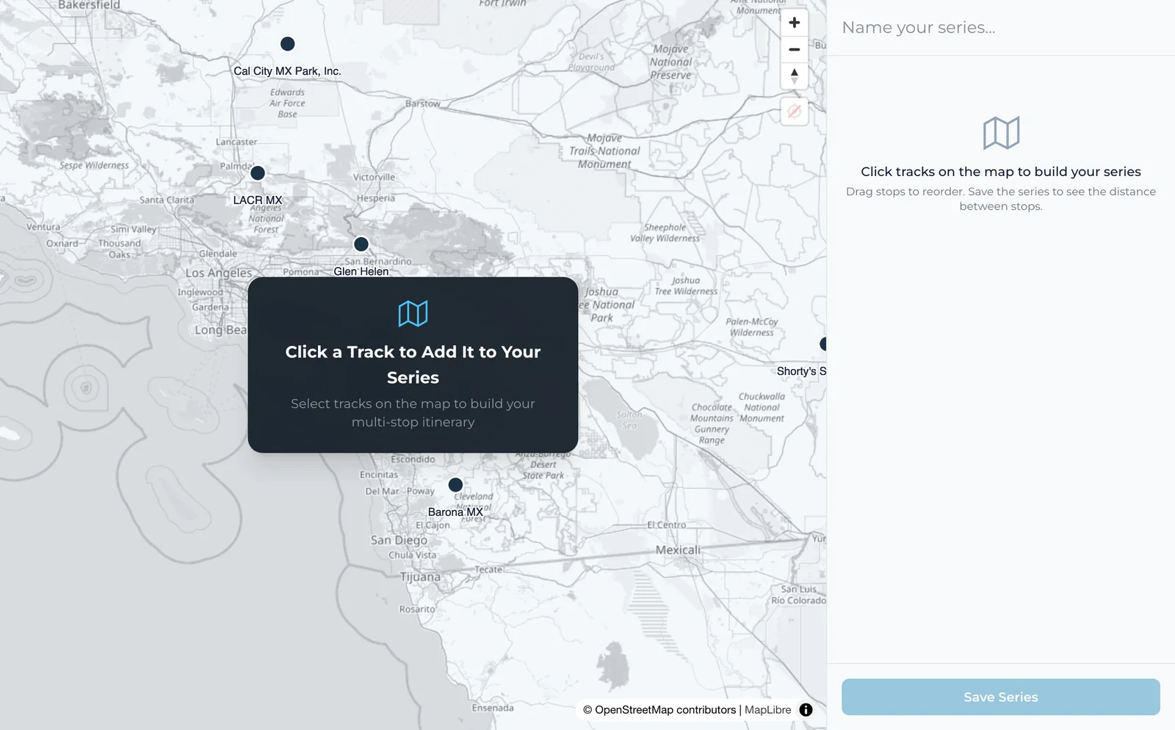
Task: Click the map icon in the dark overlay
Action: (413, 314)
